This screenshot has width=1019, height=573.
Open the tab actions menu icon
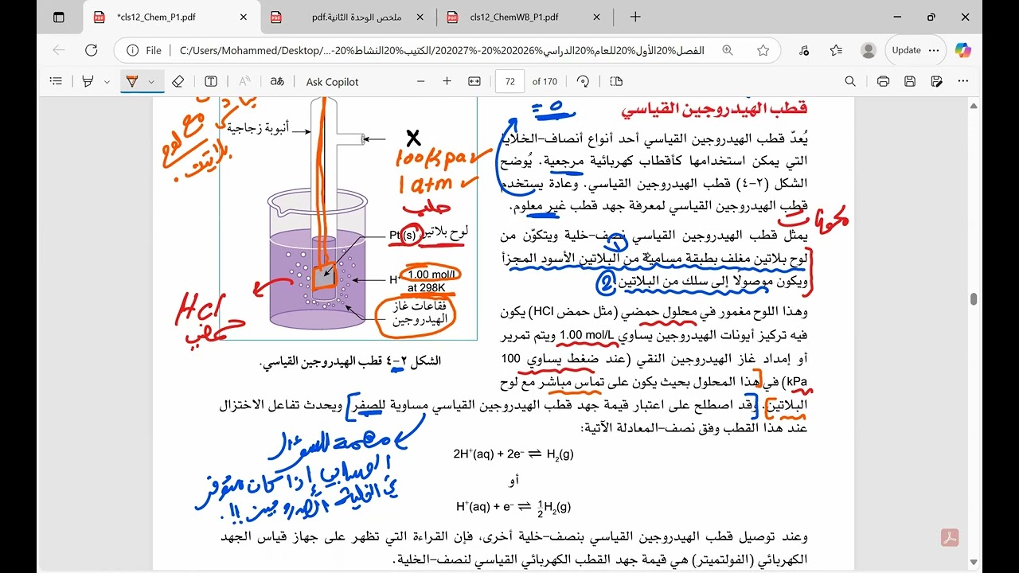(58, 17)
